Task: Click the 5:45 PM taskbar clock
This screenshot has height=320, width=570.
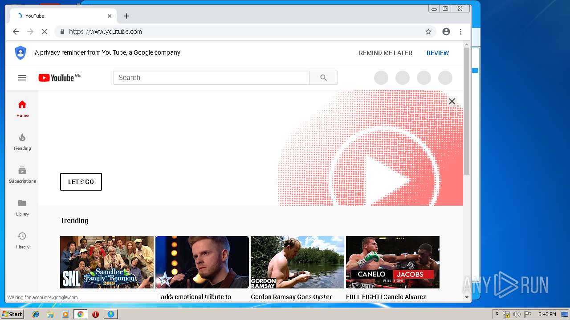Action: (x=547, y=314)
